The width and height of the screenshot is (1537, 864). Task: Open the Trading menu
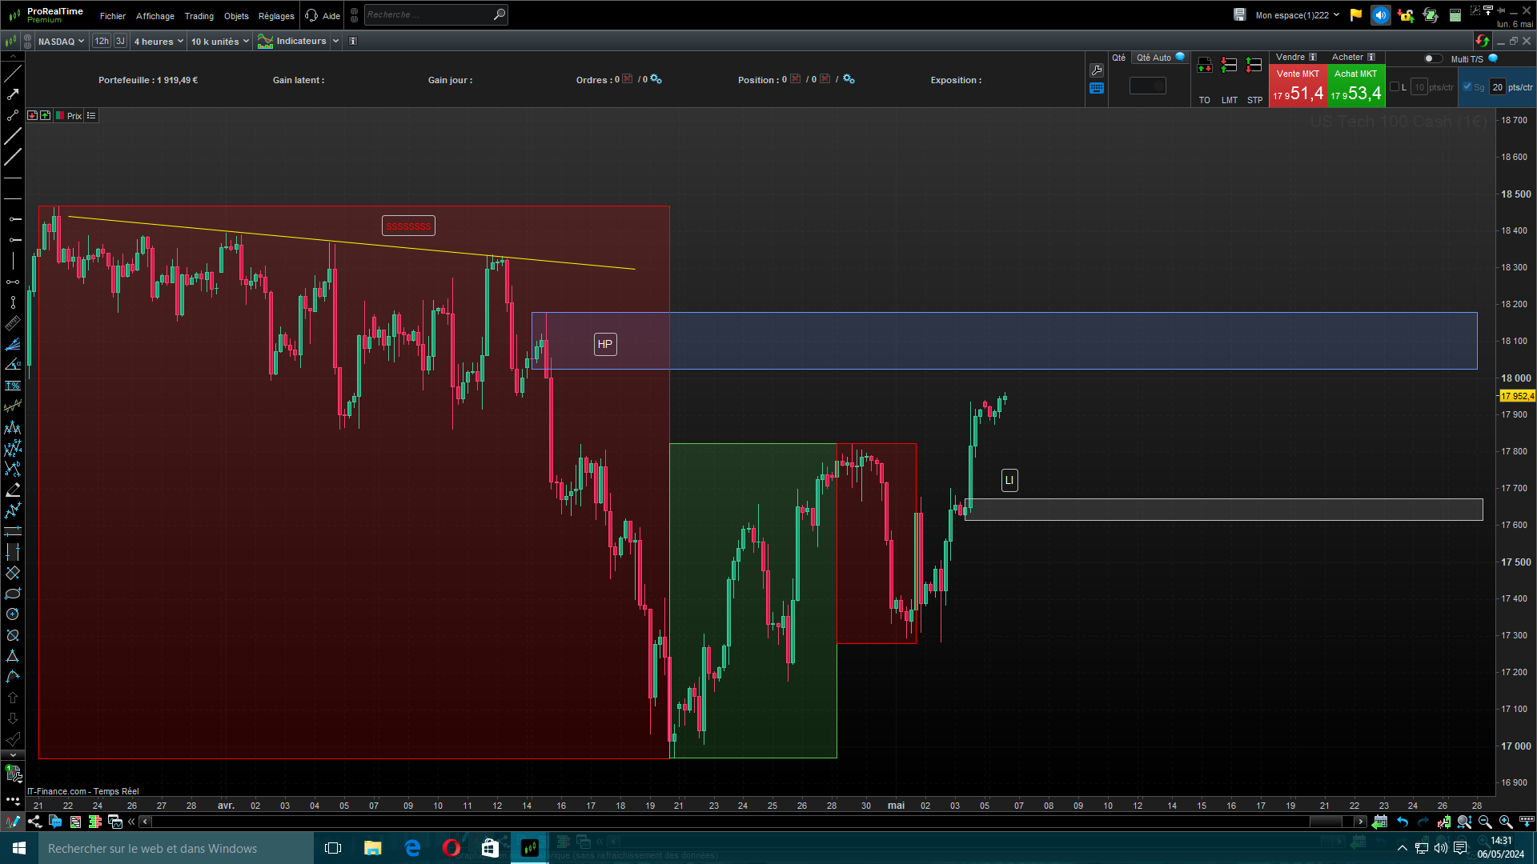(x=199, y=16)
